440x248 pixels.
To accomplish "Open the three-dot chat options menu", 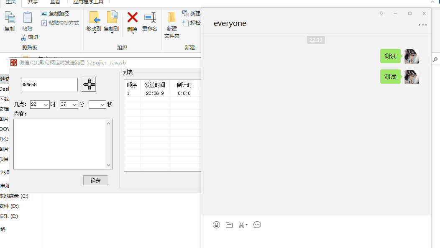I will click(x=423, y=25).
